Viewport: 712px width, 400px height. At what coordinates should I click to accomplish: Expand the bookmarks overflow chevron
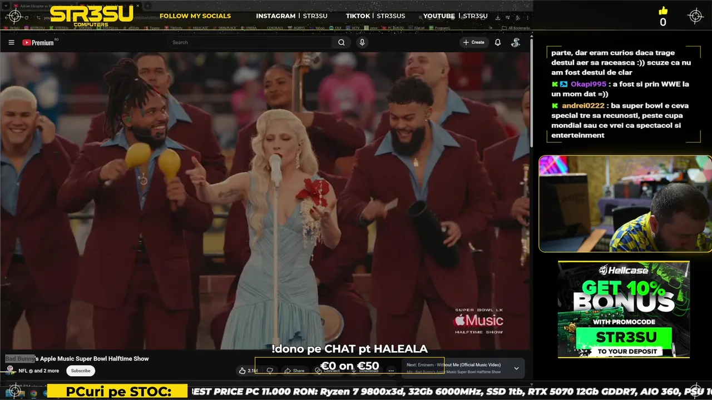tap(491, 27)
